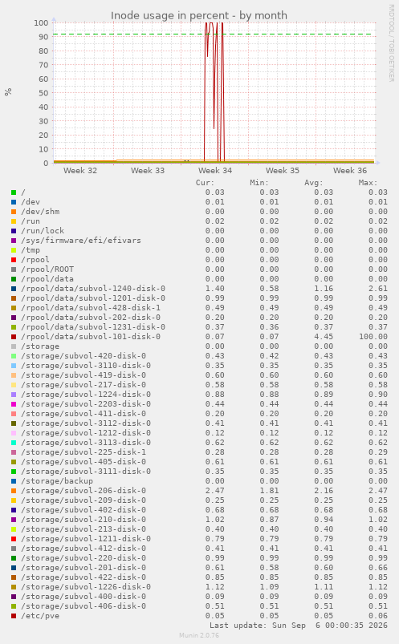Click the dark red swatch for subvol-101-disk-0
The height and width of the screenshot is (644, 399).
point(14,337)
